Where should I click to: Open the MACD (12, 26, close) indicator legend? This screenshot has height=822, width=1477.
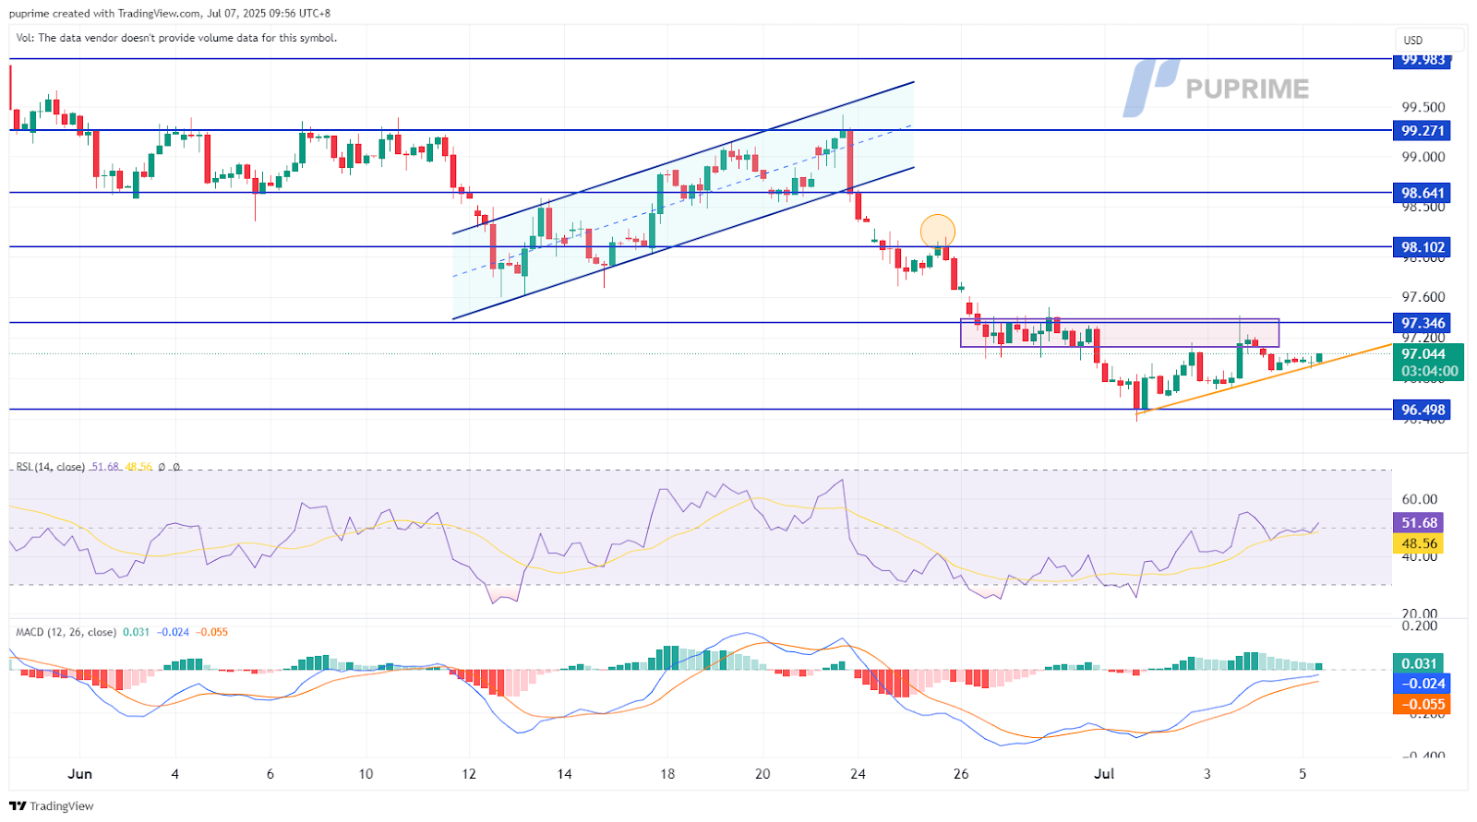click(66, 632)
